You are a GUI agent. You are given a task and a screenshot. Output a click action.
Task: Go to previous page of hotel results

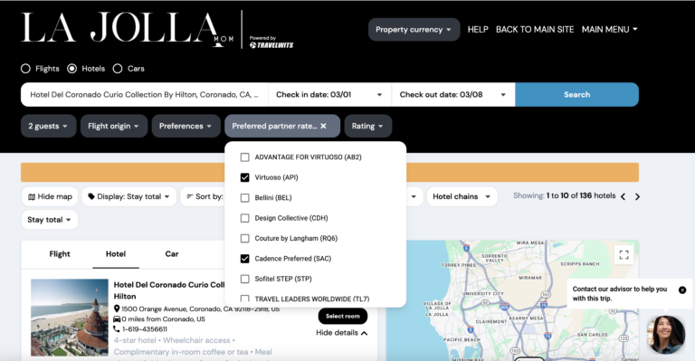click(x=624, y=196)
